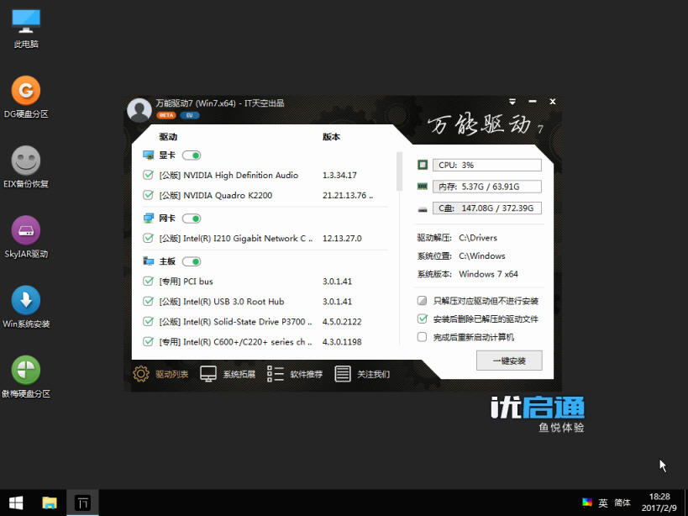
Task: Check 只解压对应驱动但不进行安装 option
Action: click(422, 301)
